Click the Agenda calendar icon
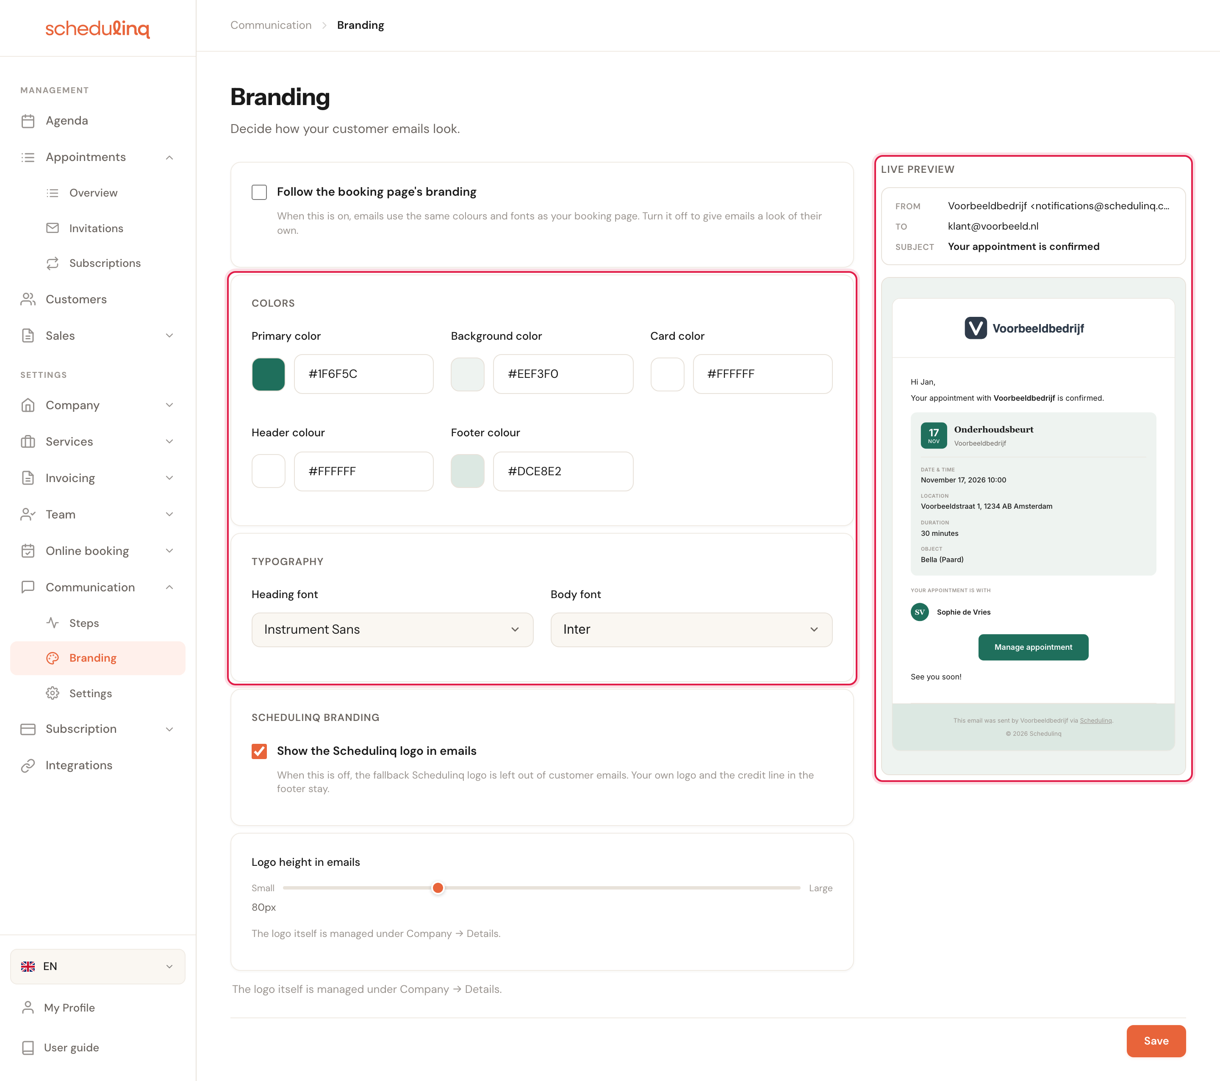The height and width of the screenshot is (1081, 1220). click(x=28, y=121)
